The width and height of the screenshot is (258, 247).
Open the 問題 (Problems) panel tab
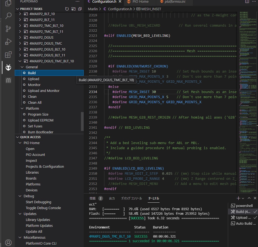[x=93, y=198]
